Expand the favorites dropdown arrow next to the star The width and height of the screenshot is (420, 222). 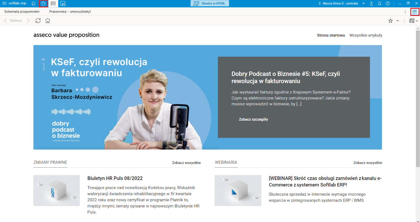pyautogui.click(x=398, y=21)
